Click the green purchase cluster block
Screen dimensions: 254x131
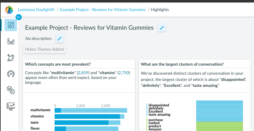tap(219, 126)
